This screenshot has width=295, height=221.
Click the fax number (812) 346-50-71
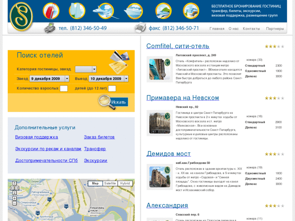[181, 28]
